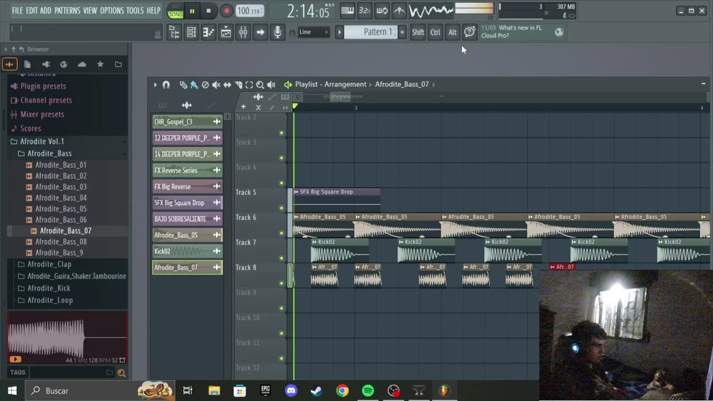Mute Track 5 with its green dot
The image size is (713, 401).
281,208
